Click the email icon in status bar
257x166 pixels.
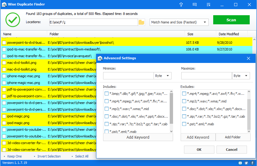[x=240, y=163]
